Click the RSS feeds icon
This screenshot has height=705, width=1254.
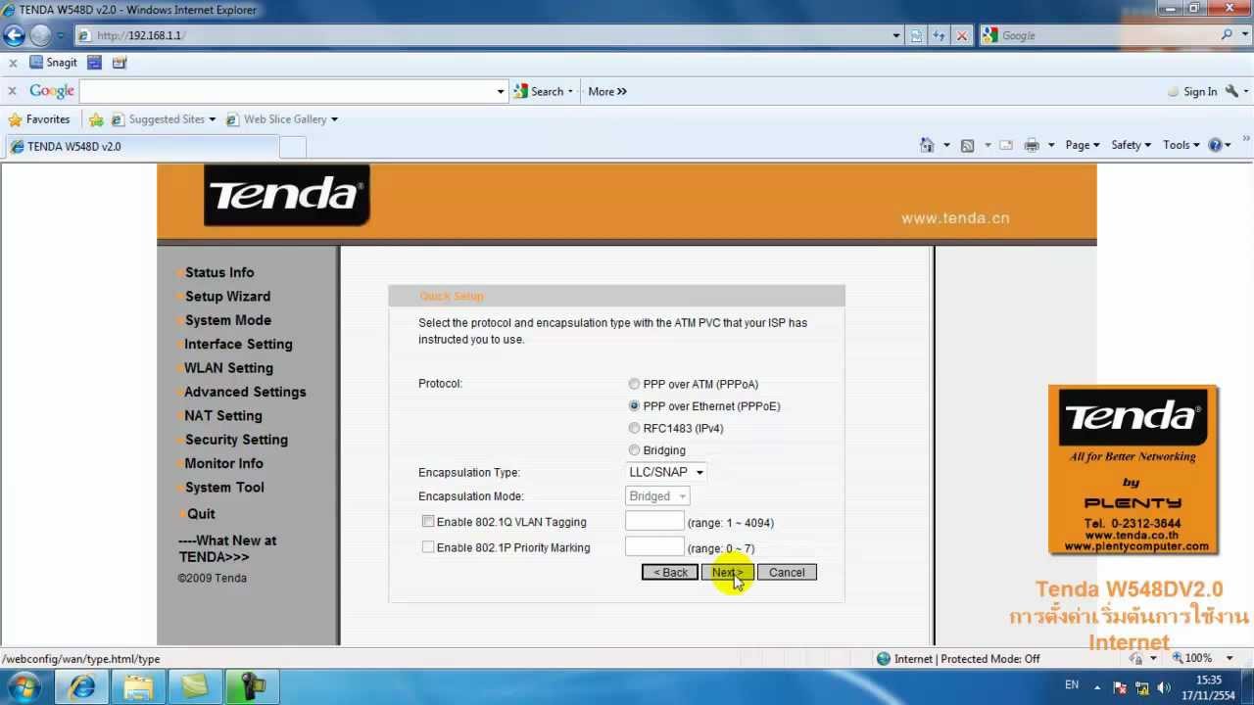[967, 145]
